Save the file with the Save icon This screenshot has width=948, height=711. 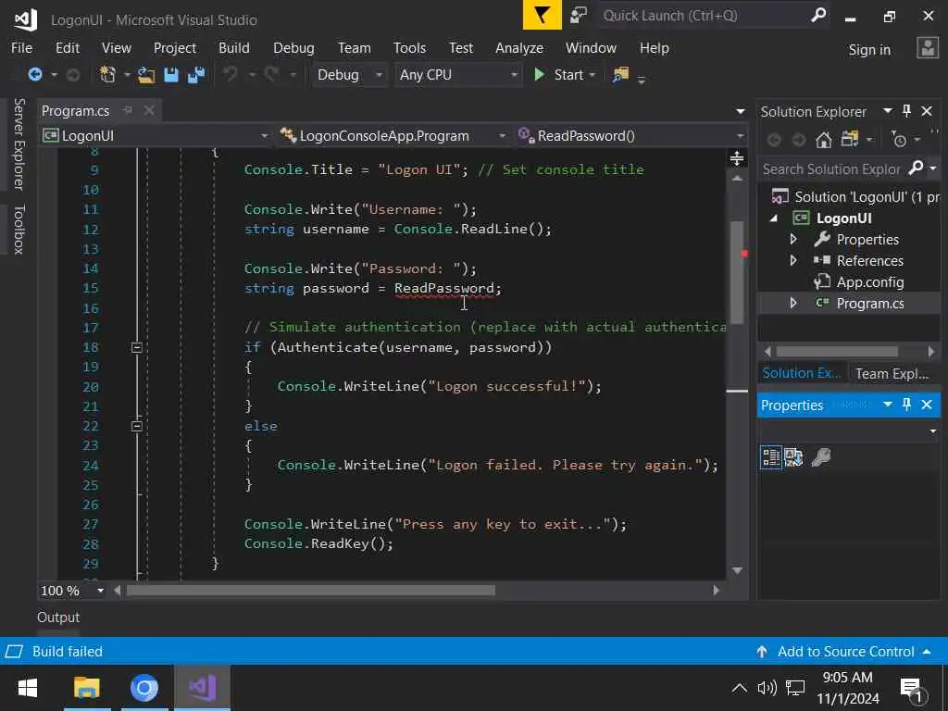pos(171,75)
